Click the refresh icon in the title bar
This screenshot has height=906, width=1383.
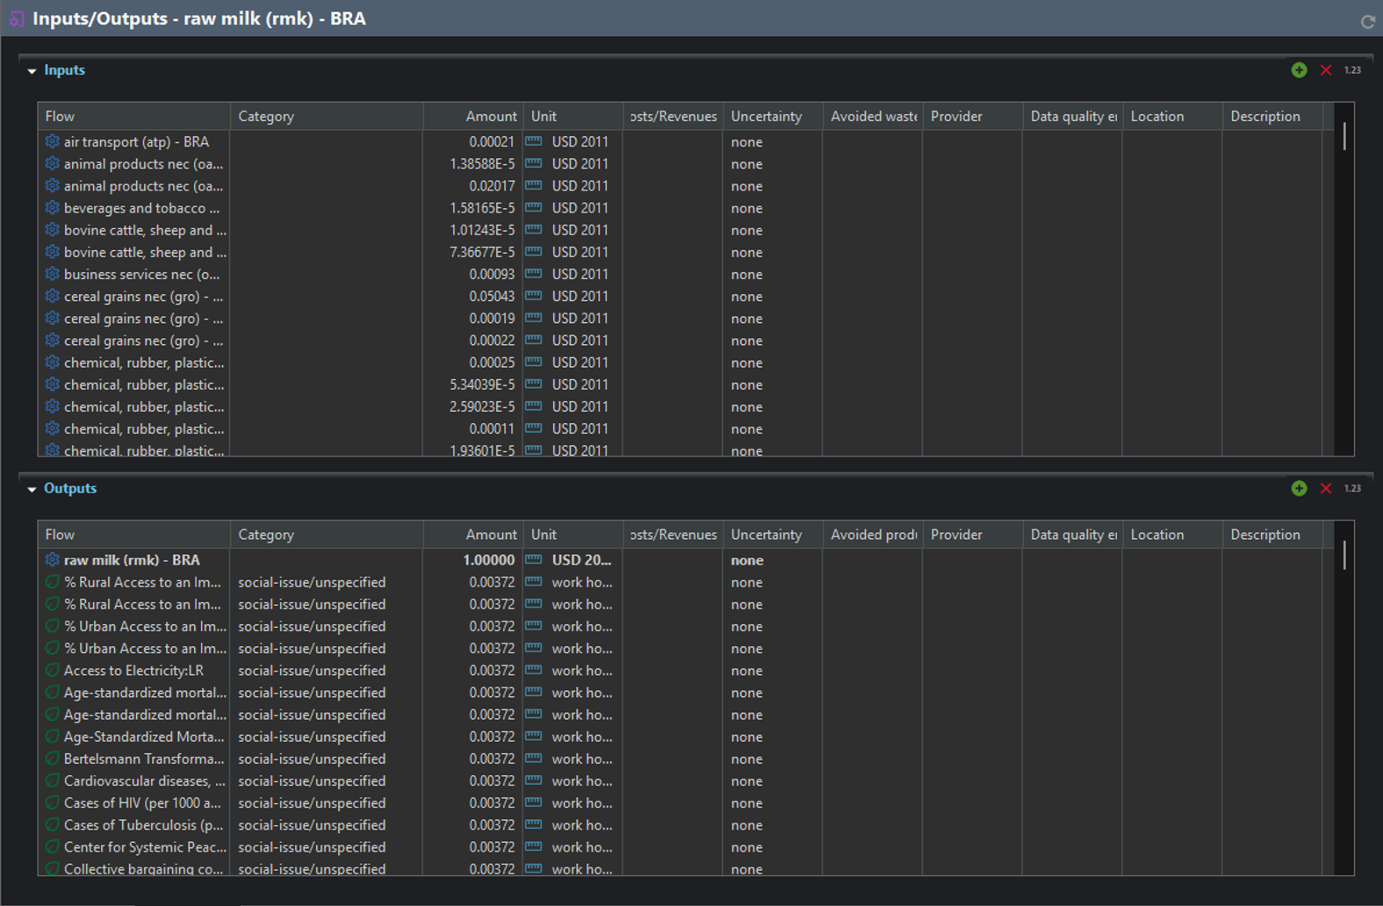click(x=1367, y=22)
